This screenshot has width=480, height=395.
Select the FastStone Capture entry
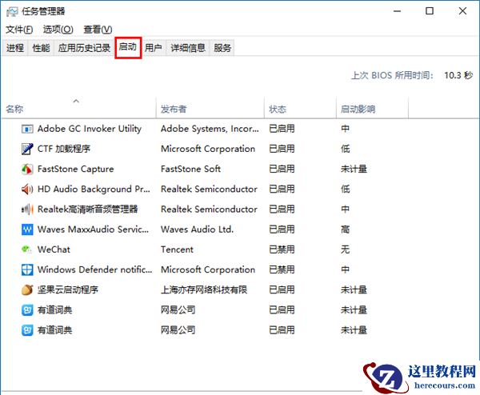click(76, 170)
